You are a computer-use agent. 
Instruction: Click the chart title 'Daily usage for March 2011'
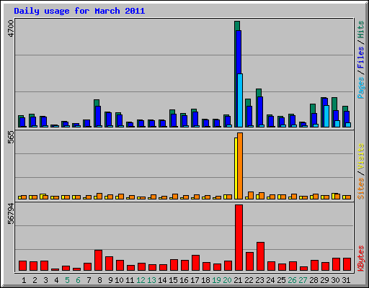tap(79, 11)
